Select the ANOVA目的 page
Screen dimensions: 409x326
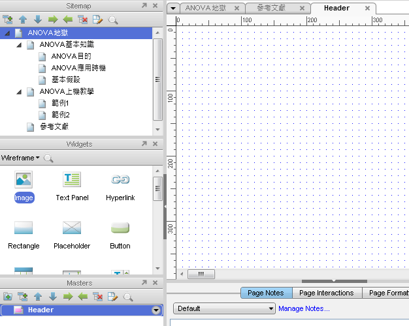(x=71, y=56)
